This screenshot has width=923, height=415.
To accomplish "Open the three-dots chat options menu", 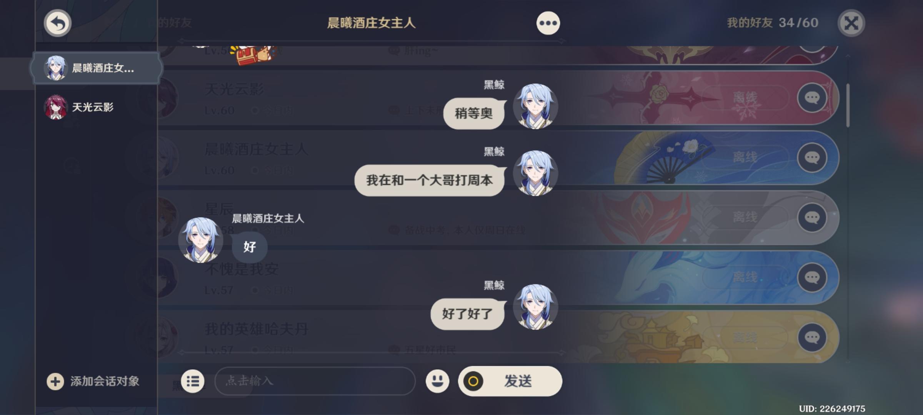I will point(548,23).
